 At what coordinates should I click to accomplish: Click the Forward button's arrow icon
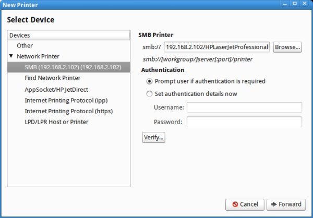coord(274,204)
